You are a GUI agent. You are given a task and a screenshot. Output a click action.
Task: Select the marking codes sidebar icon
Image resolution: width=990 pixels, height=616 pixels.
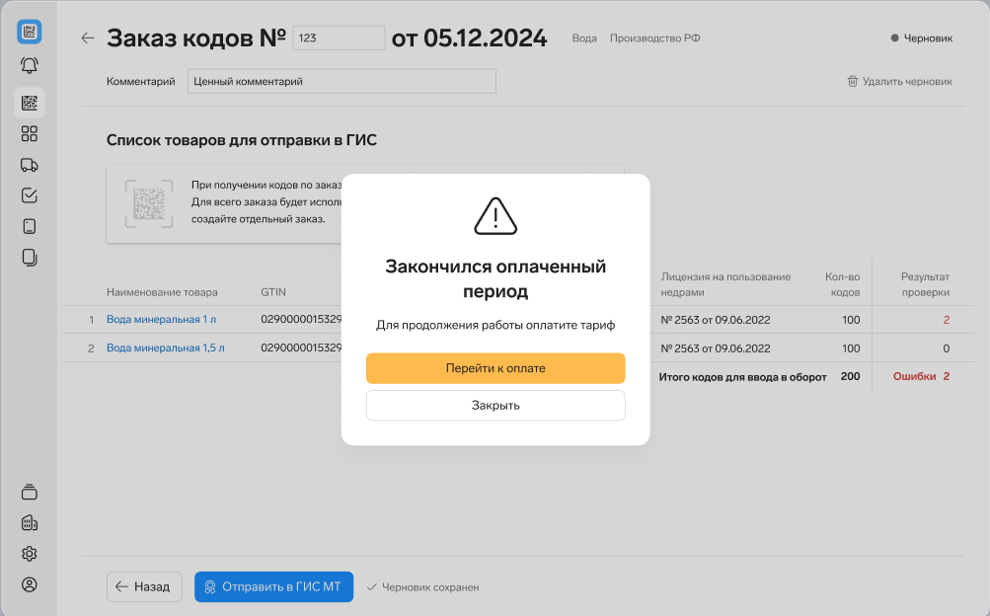(x=30, y=102)
